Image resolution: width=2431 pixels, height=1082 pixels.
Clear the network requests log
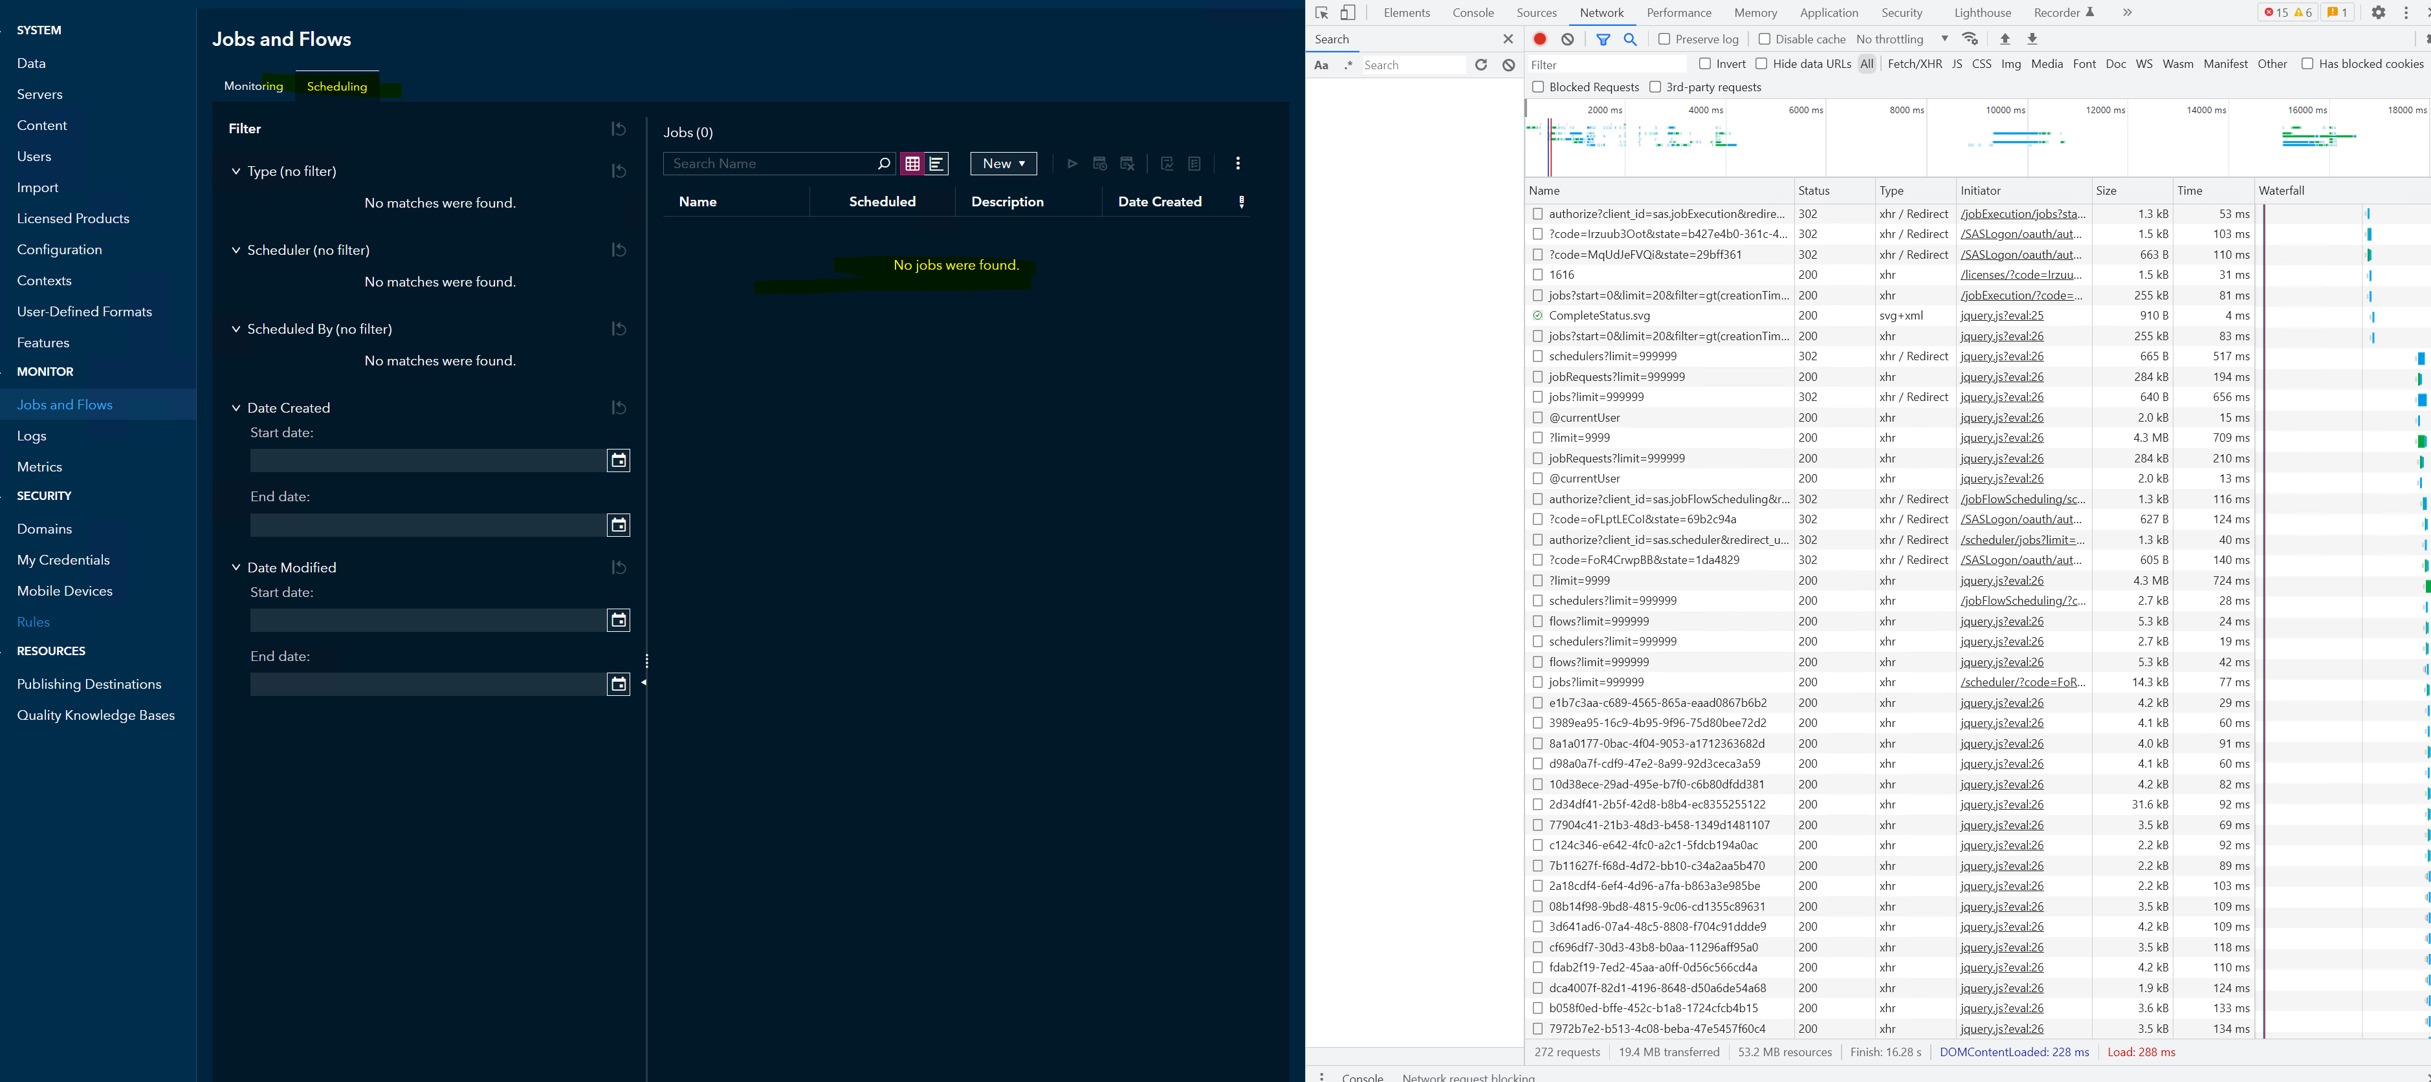1568,39
